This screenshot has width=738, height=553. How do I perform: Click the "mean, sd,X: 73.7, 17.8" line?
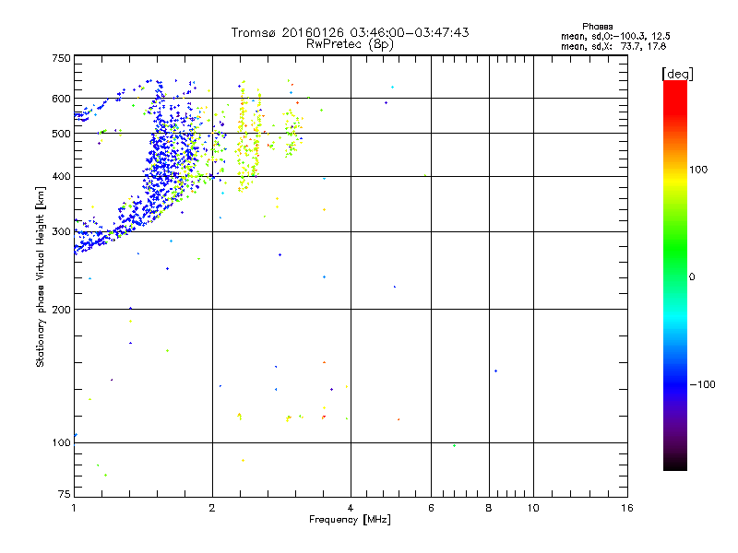tap(613, 46)
